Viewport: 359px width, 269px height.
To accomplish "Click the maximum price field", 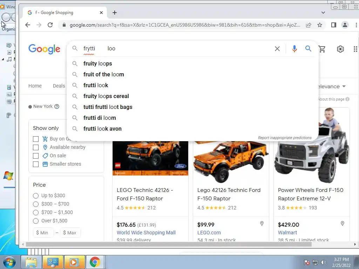I will (70, 233).
